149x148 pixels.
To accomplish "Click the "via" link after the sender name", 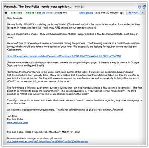I will point(44,13).
